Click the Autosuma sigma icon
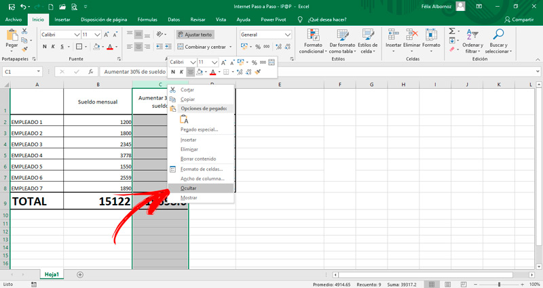Image resolution: width=543 pixels, height=288 pixels. (452, 31)
